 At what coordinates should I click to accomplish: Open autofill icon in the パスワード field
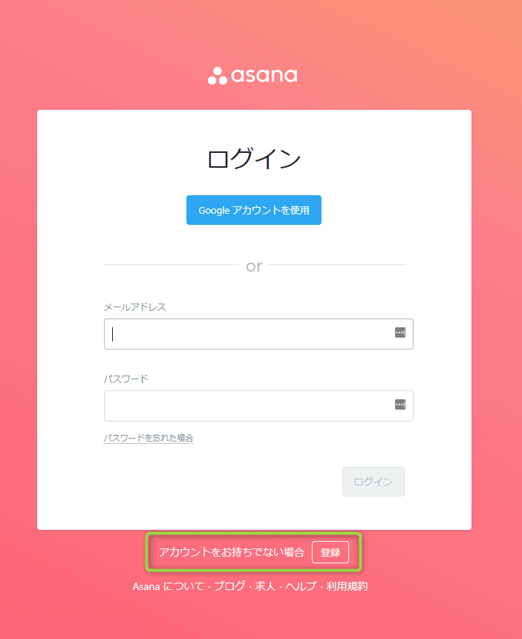[399, 404]
